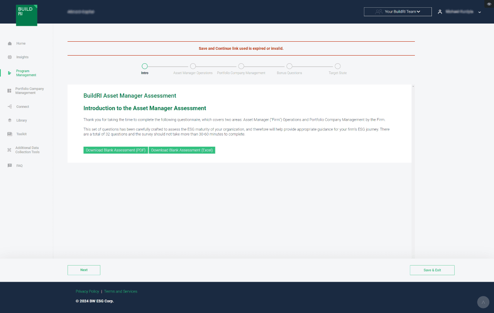Click the © 2024 BW ESG Corp. text
The width and height of the screenshot is (494, 313).
(95, 301)
